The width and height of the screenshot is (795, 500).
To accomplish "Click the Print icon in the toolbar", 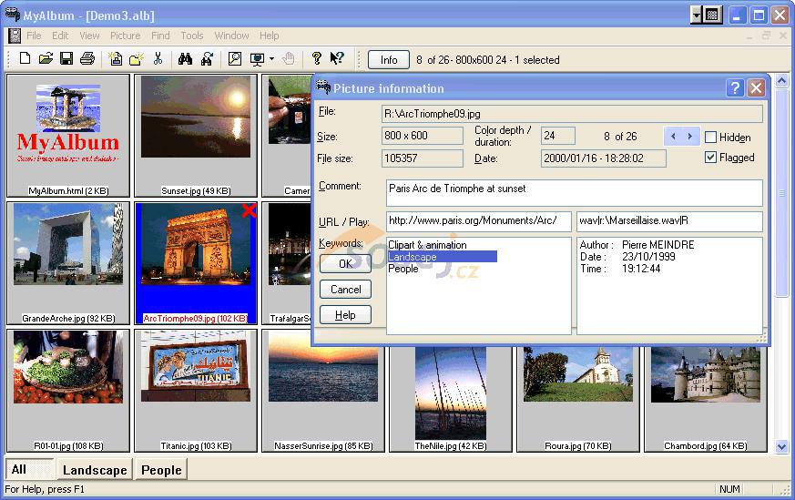I will 87,59.
